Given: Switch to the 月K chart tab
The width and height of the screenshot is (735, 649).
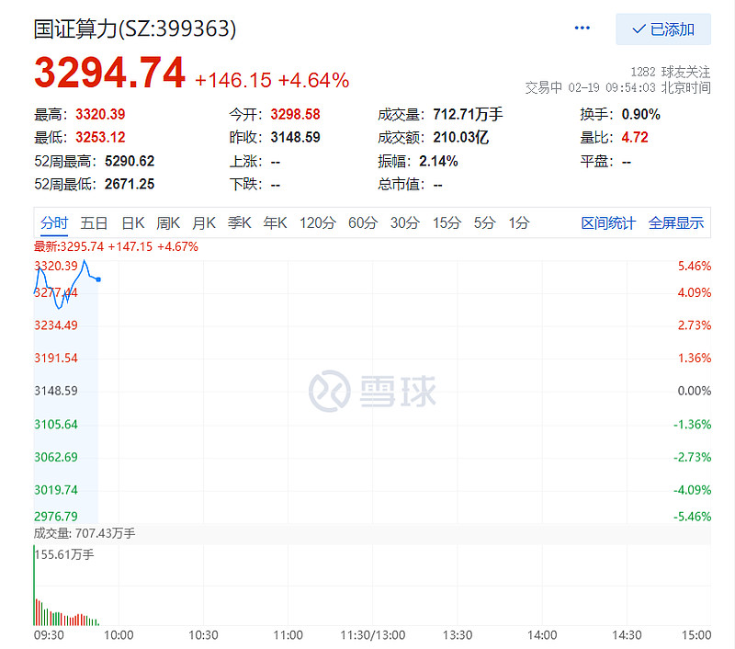Looking at the screenshot, I should 204,222.
